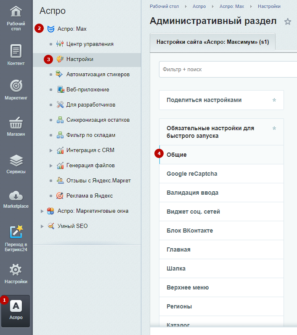Screen dimensions: 297x335
Task: Click Аспро: Max breadcrumb link
Action: pos(232,6)
